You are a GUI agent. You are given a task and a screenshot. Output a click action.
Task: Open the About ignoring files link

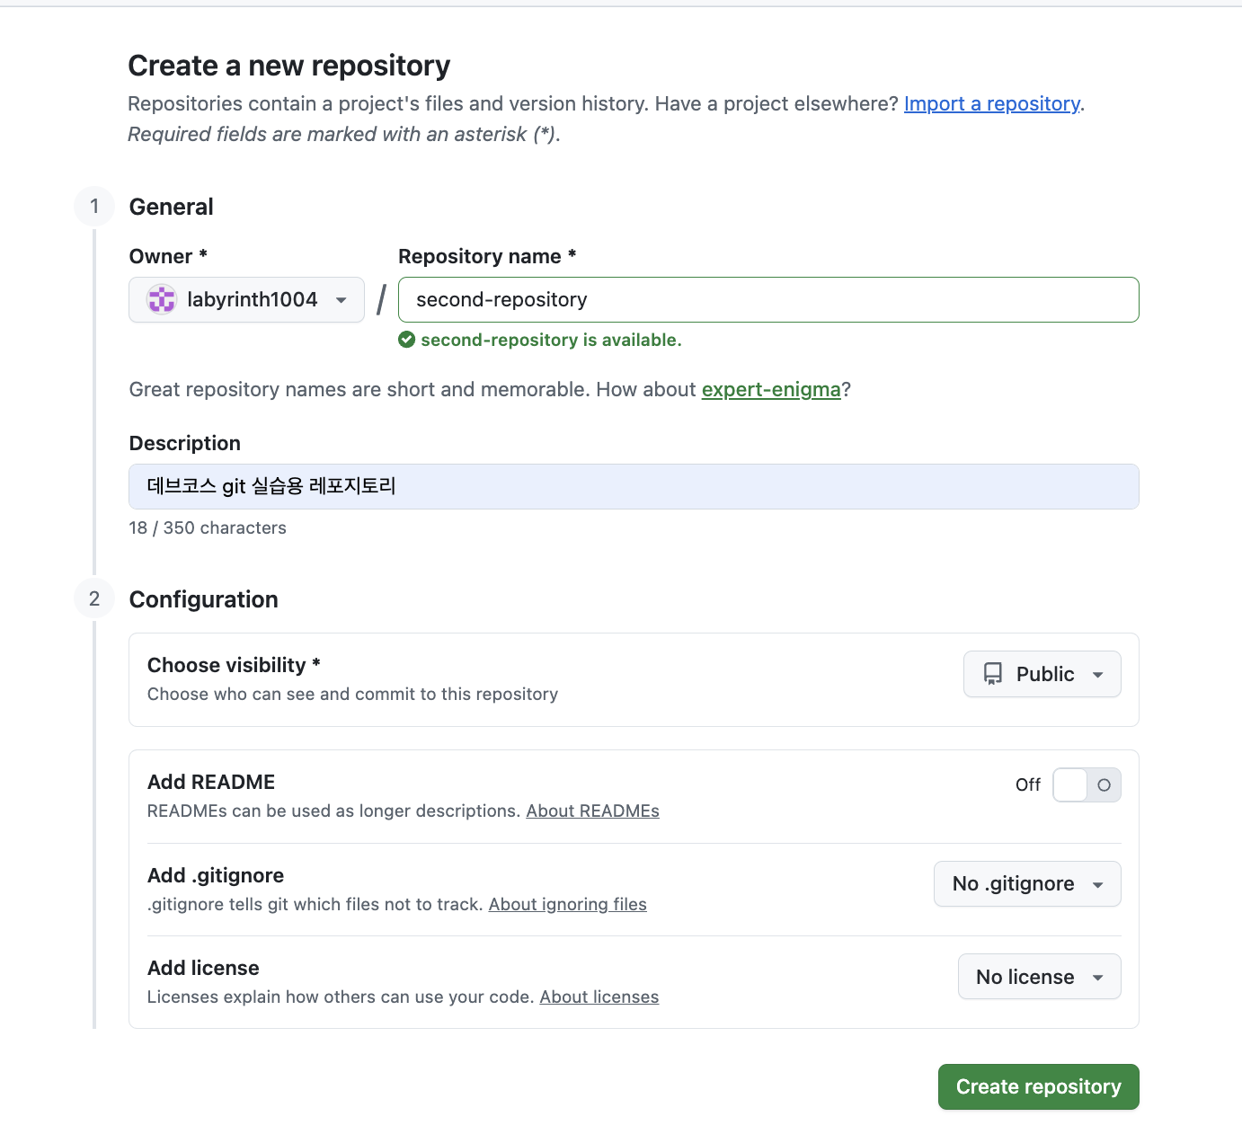567,905
